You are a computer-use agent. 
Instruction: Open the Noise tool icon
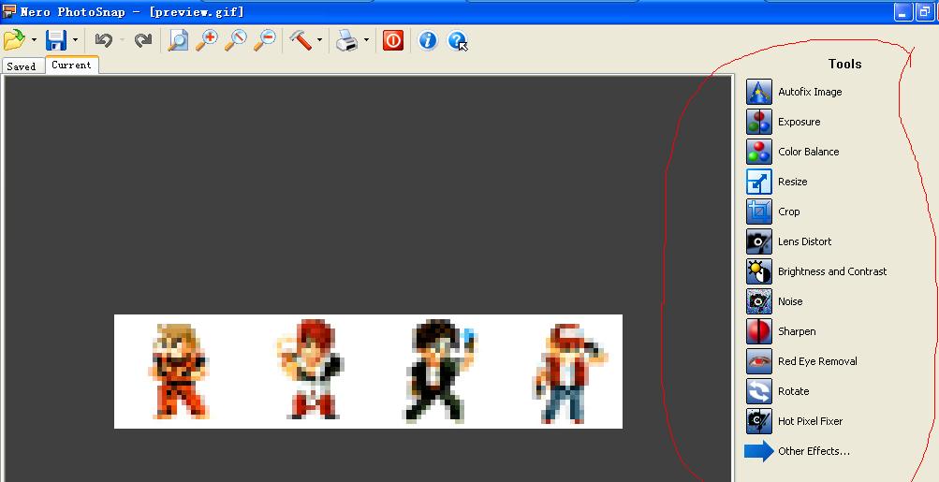pyautogui.click(x=758, y=301)
